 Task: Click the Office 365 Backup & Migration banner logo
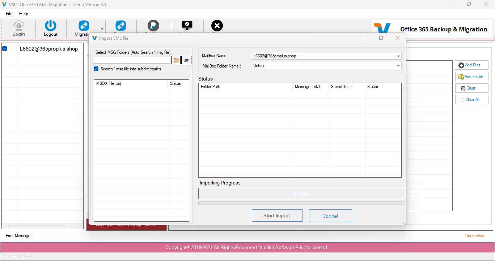[383, 29]
